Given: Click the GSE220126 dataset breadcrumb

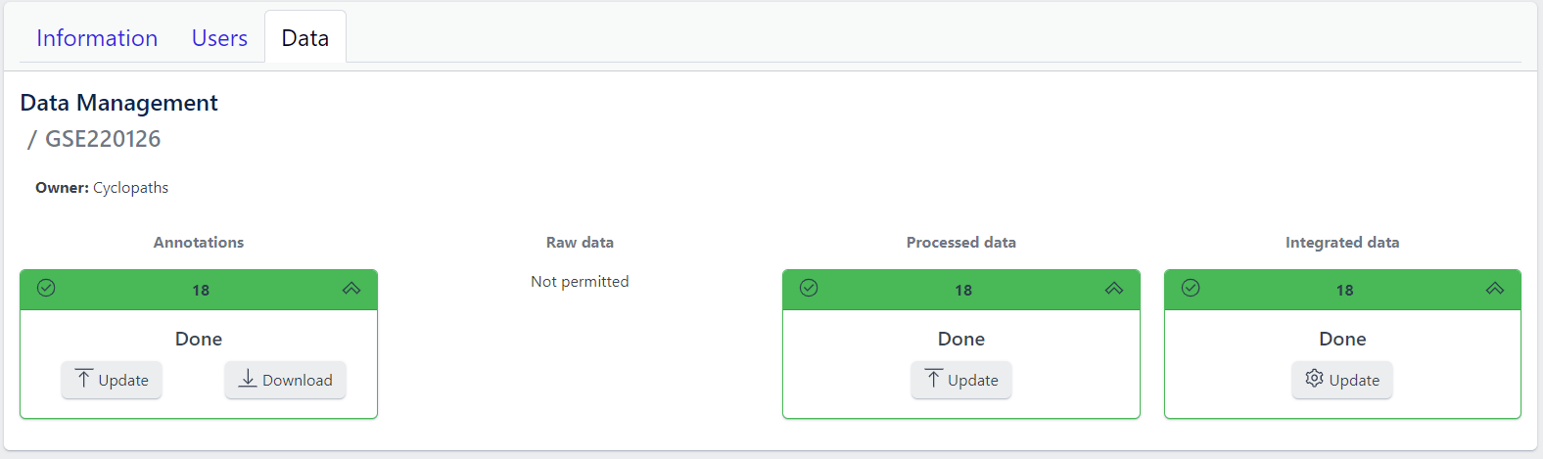Looking at the screenshot, I should (103, 139).
